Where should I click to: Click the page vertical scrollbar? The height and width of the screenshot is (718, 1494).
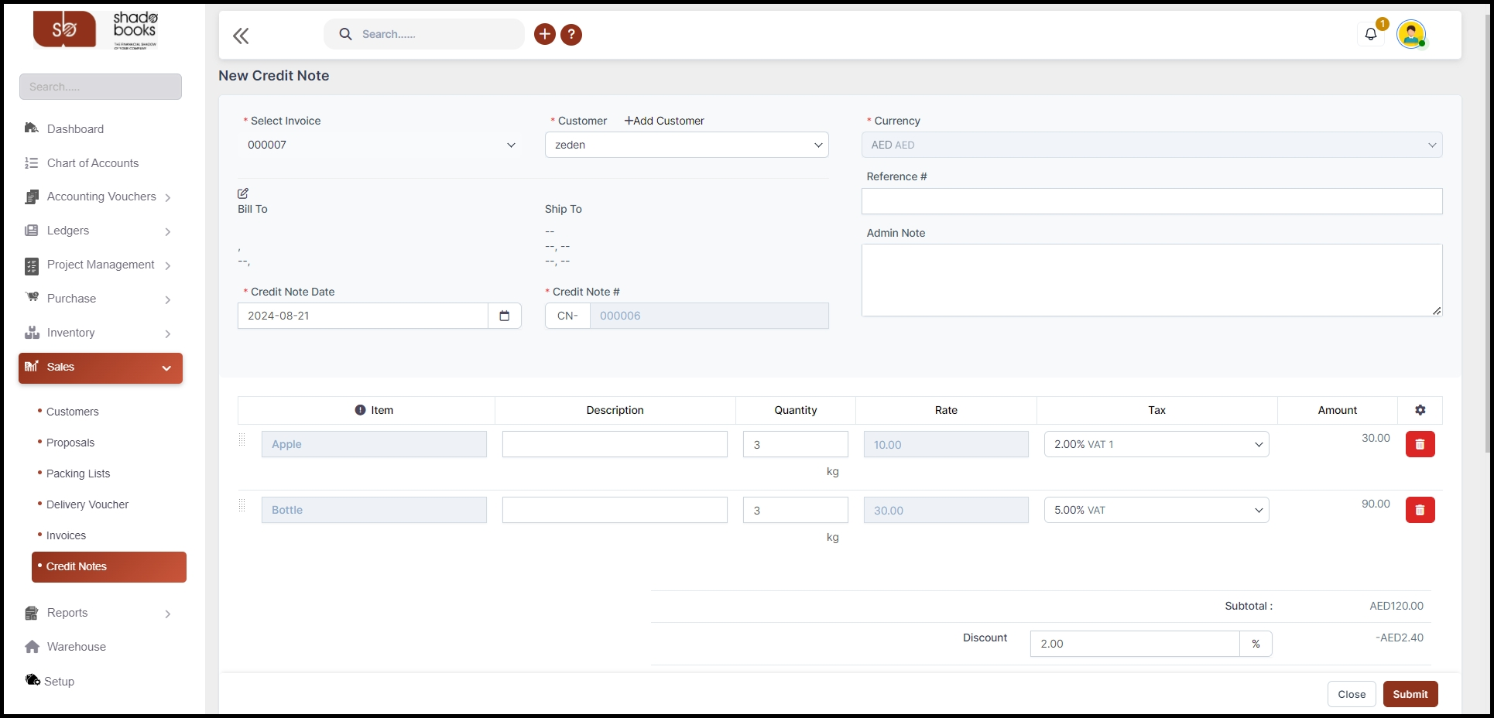pos(1489,232)
